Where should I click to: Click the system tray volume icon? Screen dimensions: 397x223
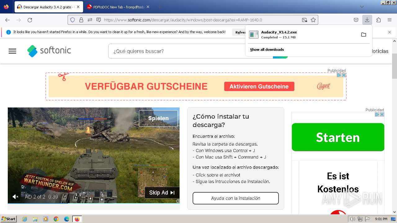pyautogui.click(x=352, y=219)
